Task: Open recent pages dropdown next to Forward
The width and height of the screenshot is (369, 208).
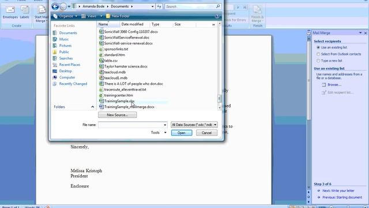Action: 69,6
